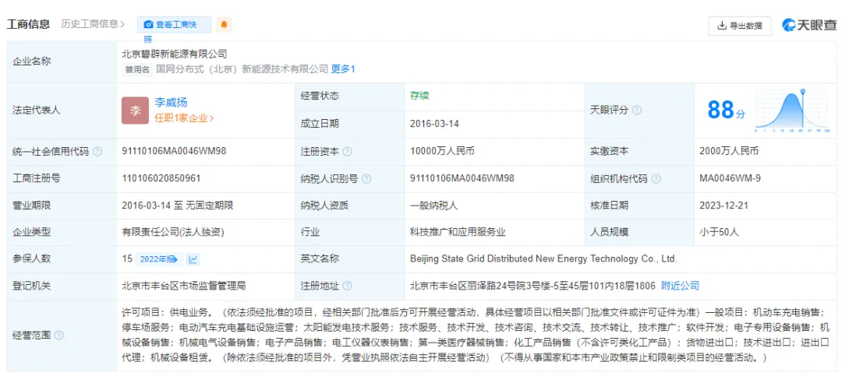The width and height of the screenshot is (842, 376).
Task: Click company type 有限责任公司(法人独资)
Action: pos(173,232)
